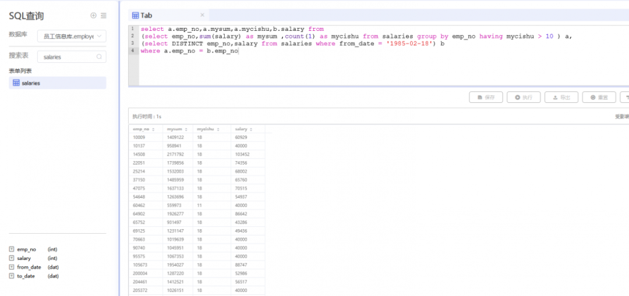Click the salary cell 54937
The height and width of the screenshot is (296, 629).
(248, 197)
